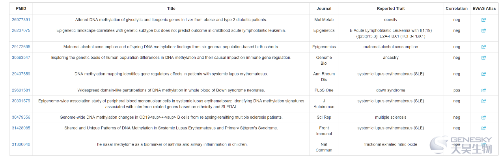Open EWAS Atlas icon for PMID 31428085 row
The image size is (500, 157).
point(484,128)
